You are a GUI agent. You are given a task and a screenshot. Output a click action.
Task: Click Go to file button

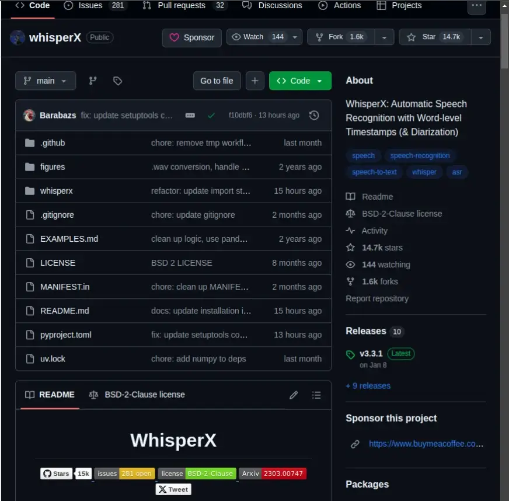[x=217, y=81]
